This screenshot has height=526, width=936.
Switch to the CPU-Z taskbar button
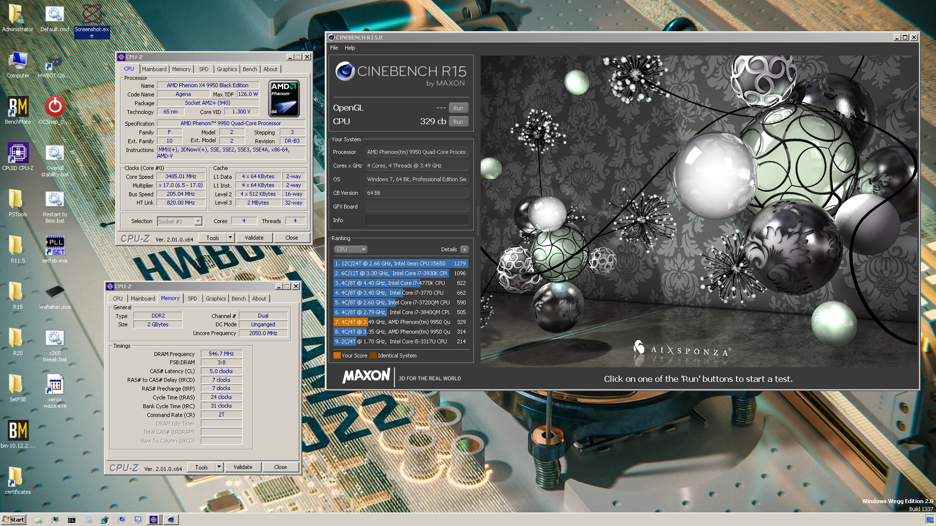[x=154, y=520]
